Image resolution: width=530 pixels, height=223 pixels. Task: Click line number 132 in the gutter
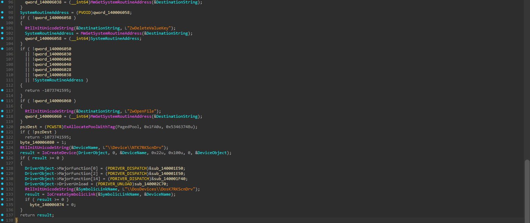click(10, 189)
